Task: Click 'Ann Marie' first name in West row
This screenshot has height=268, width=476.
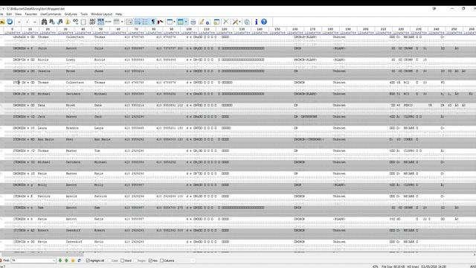Action: pos(45,139)
